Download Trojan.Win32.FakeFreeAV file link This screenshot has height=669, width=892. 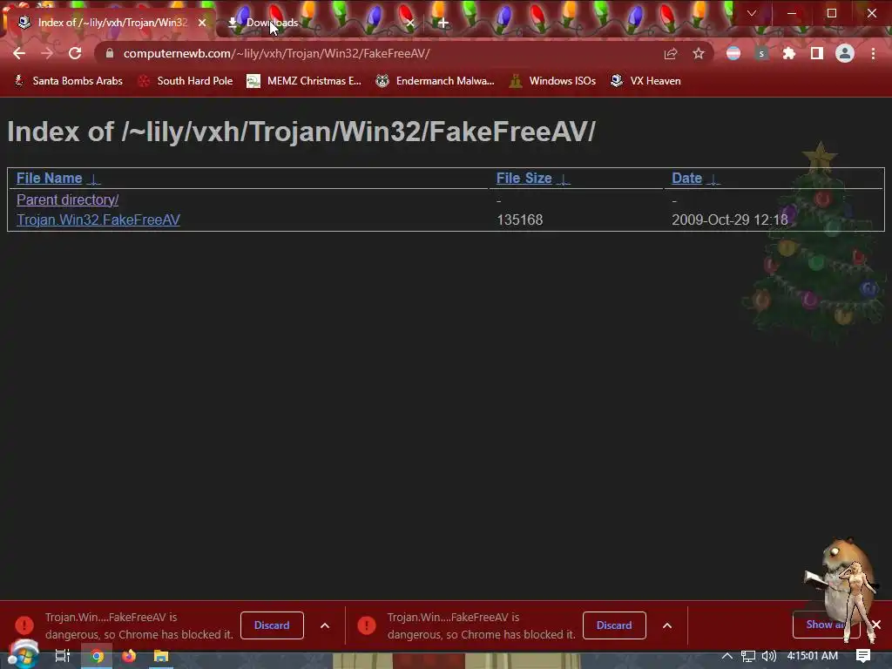98,220
